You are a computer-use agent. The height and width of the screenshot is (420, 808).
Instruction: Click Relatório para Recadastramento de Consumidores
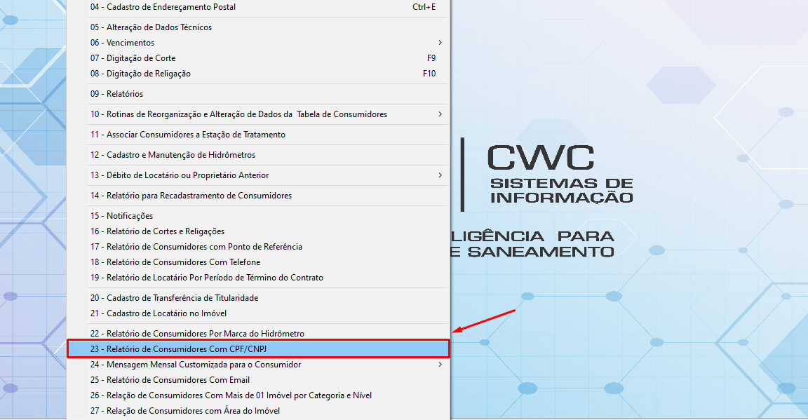point(191,196)
